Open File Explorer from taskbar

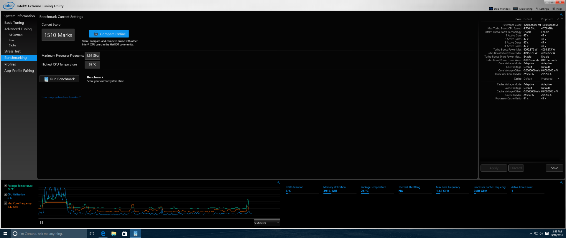pyautogui.click(x=114, y=234)
